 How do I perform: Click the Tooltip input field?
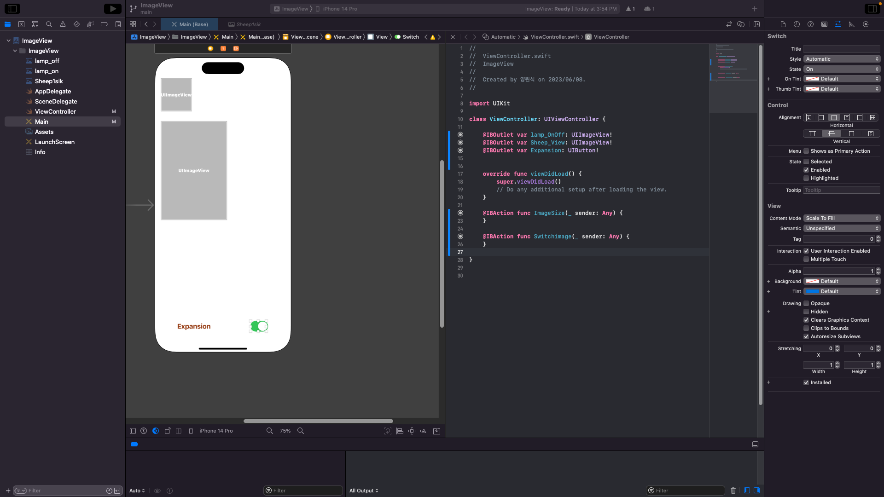click(842, 191)
